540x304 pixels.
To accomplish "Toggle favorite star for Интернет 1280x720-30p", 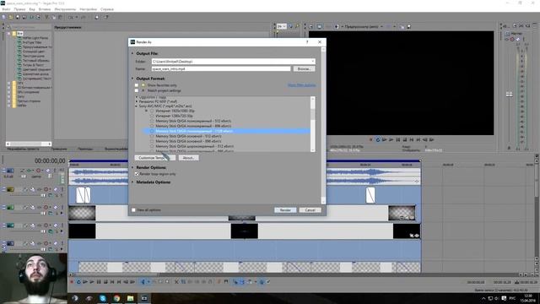I will [x=152, y=117].
